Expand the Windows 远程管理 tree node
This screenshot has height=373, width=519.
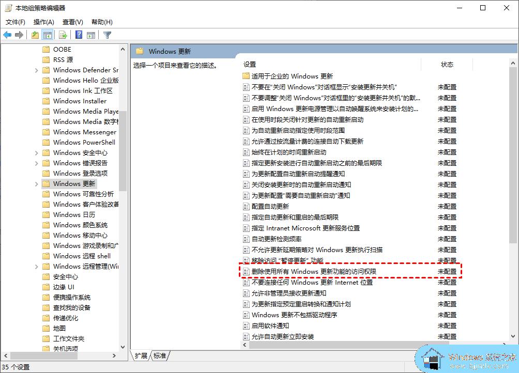pos(36,267)
